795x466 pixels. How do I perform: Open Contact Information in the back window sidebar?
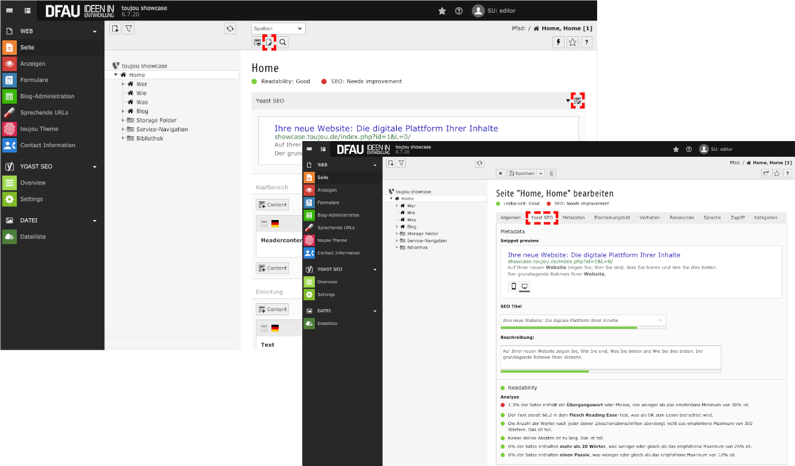52,145
